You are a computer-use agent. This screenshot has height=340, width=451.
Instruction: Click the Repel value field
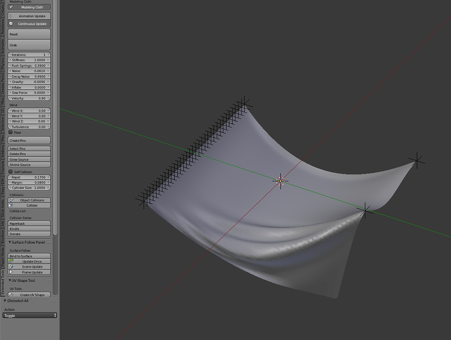[x=29, y=177]
